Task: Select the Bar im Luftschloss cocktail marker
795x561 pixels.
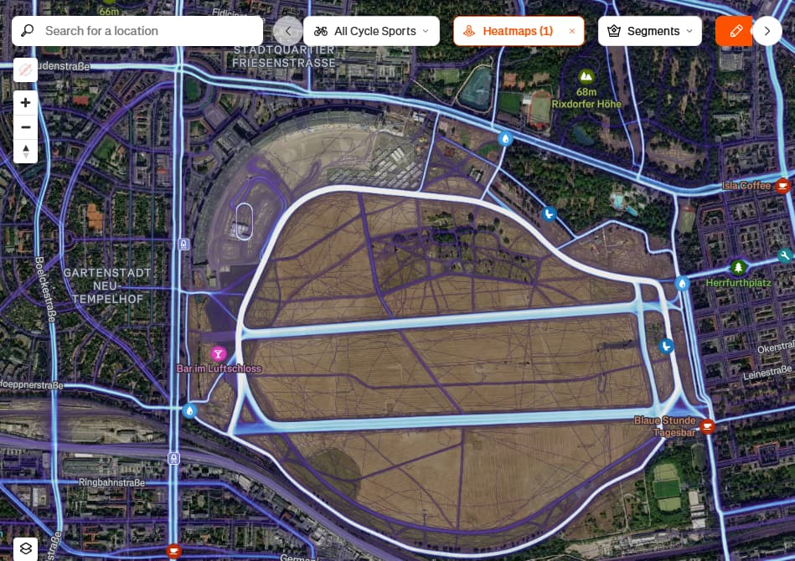Action: (219, 353)
